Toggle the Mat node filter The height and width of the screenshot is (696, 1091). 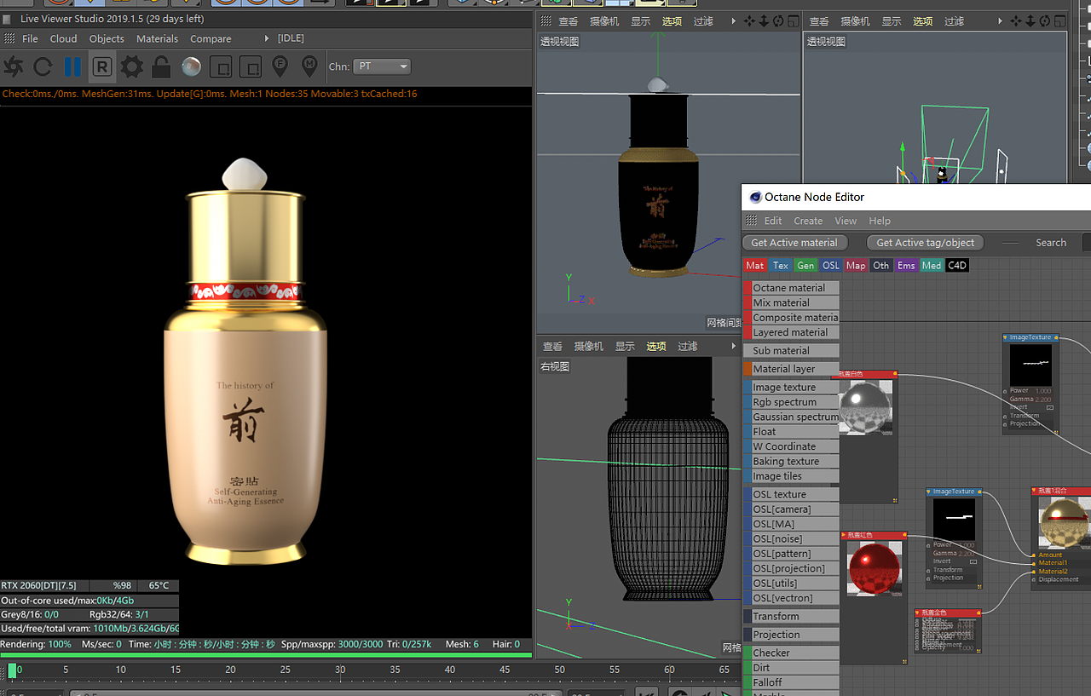(755, 266)
